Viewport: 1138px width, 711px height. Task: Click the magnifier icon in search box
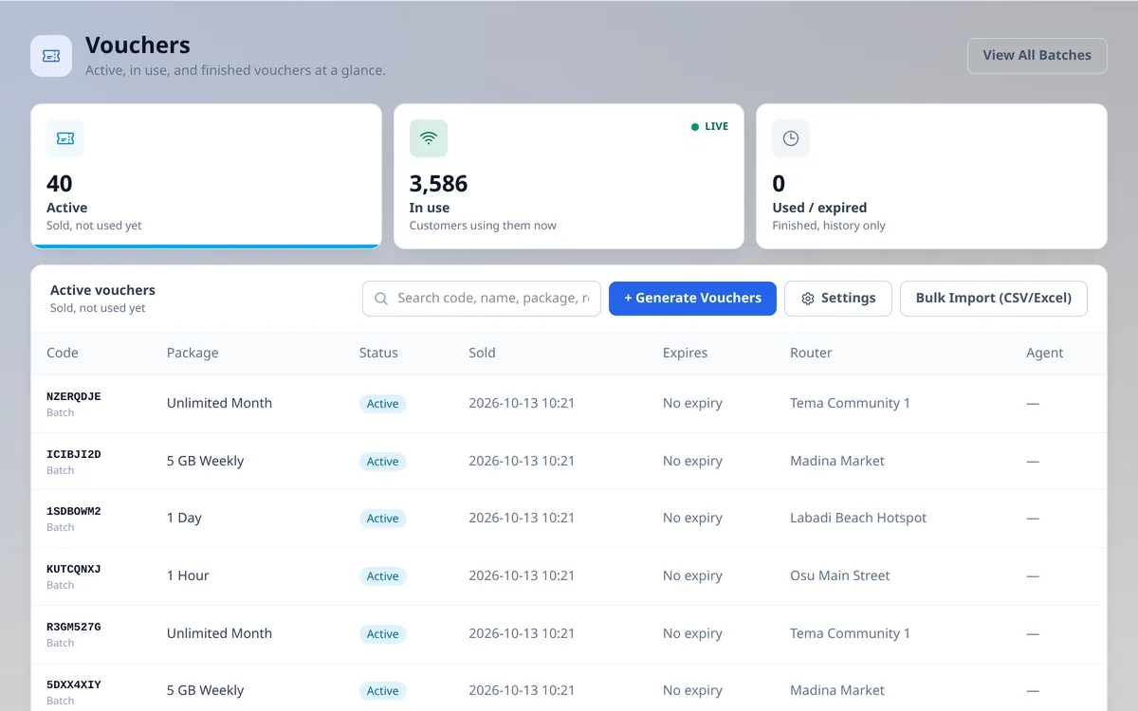381,299
